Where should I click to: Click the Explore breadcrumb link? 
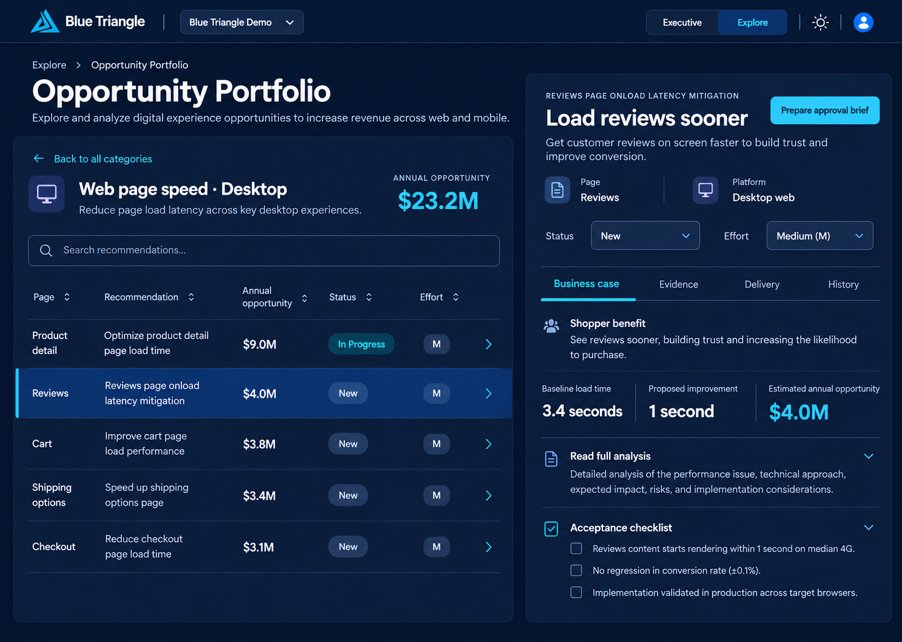coord(49,65)
